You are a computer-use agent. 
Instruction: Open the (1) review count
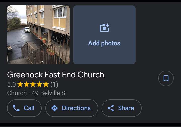click(54, 84)
